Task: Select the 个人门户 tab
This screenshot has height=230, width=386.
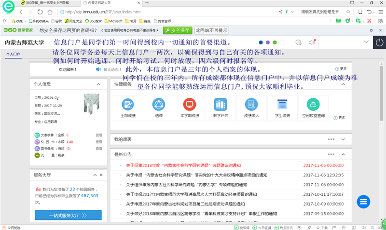Action: point(13,54)
